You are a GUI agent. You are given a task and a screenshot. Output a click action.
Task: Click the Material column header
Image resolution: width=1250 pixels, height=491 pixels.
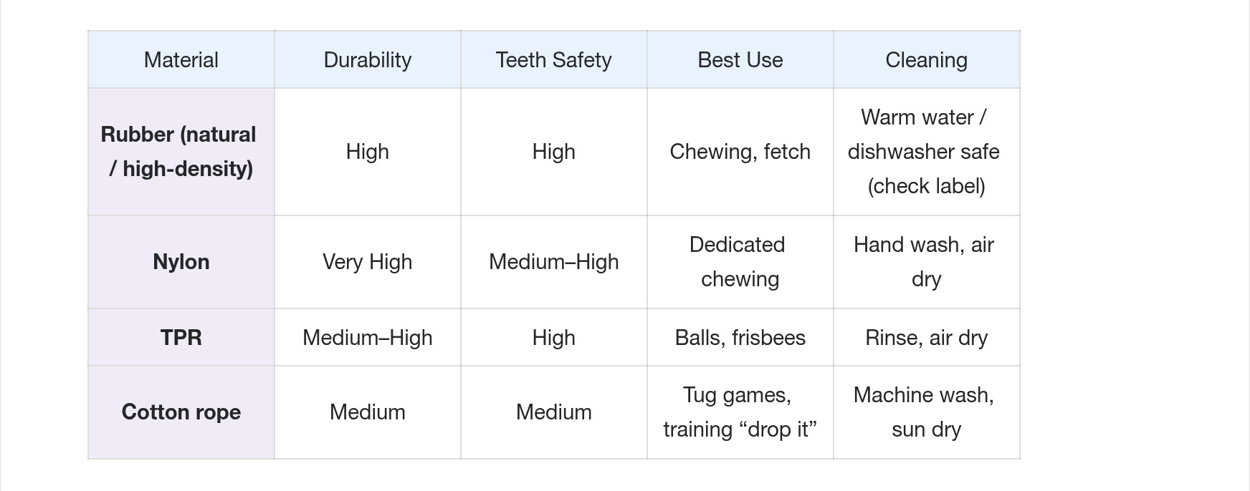pos(181,60)
